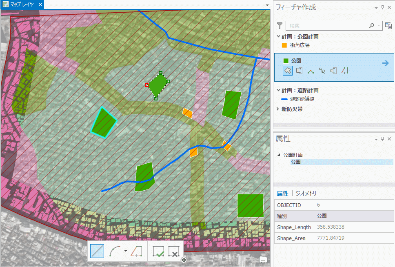Open the Manage Templates icon beside search

click(x=388, y=25)
